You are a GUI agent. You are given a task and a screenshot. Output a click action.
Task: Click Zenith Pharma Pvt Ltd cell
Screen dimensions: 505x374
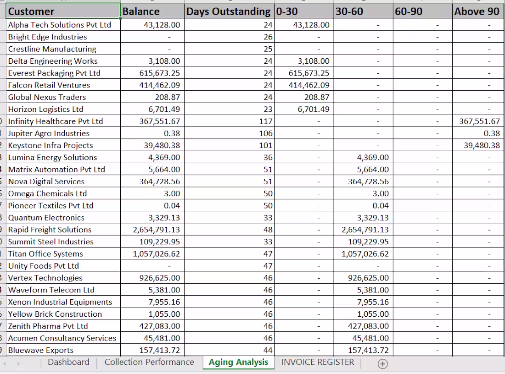[x=63, y=326]
